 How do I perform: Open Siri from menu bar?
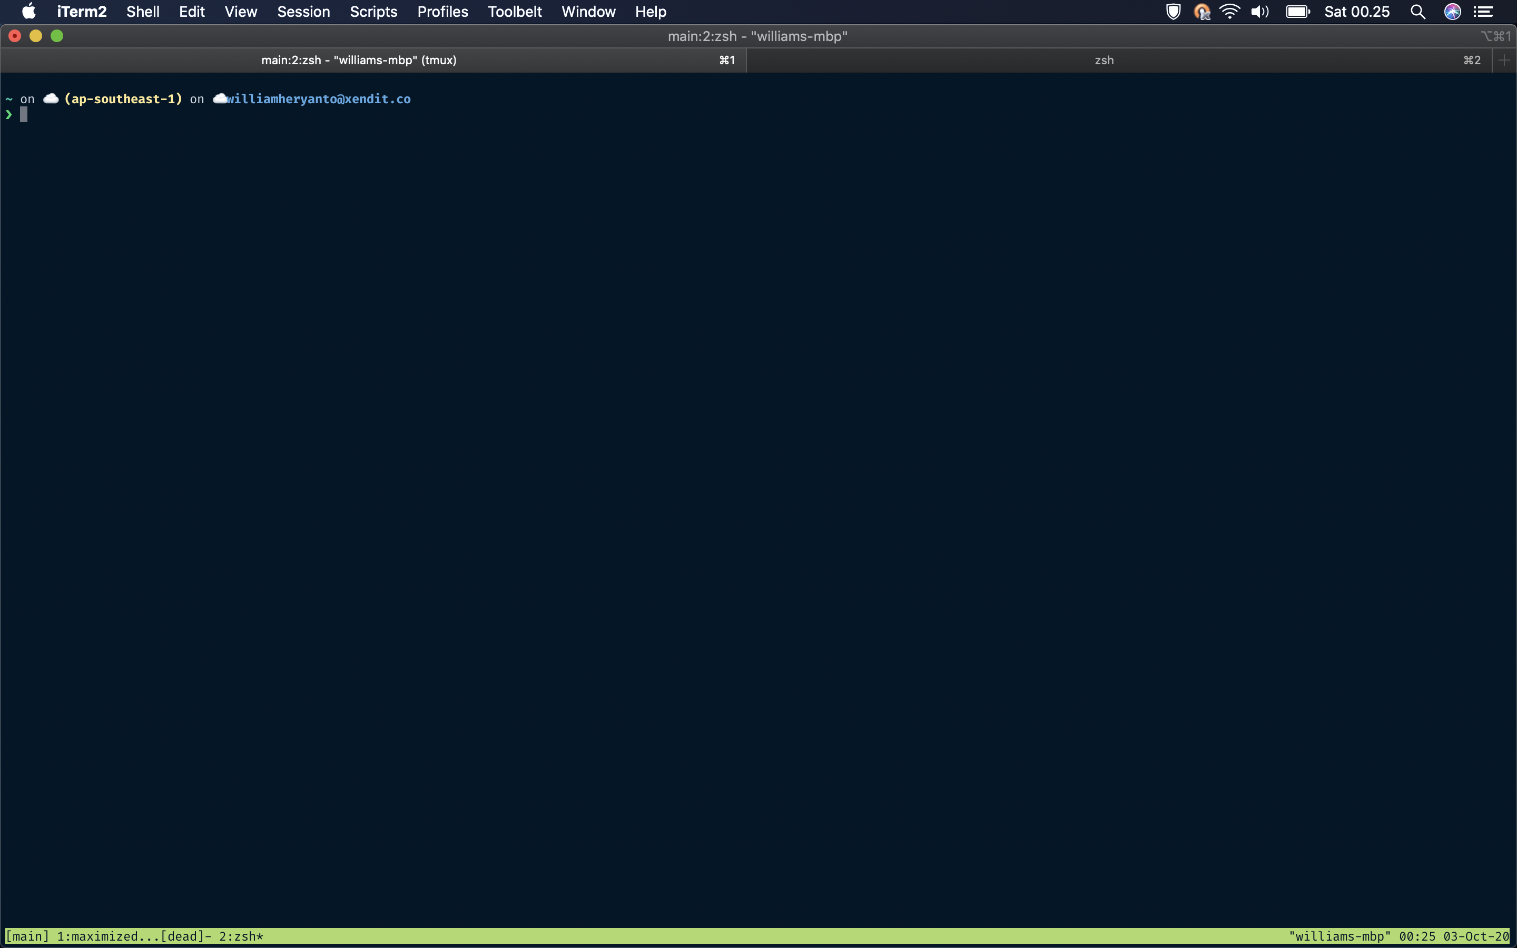(x=1452, y=11)
